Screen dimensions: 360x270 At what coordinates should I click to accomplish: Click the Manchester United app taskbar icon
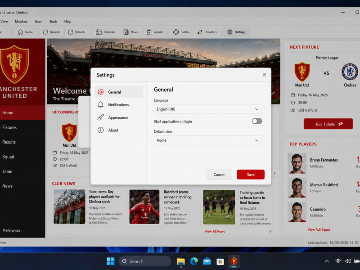click(234, 261)
